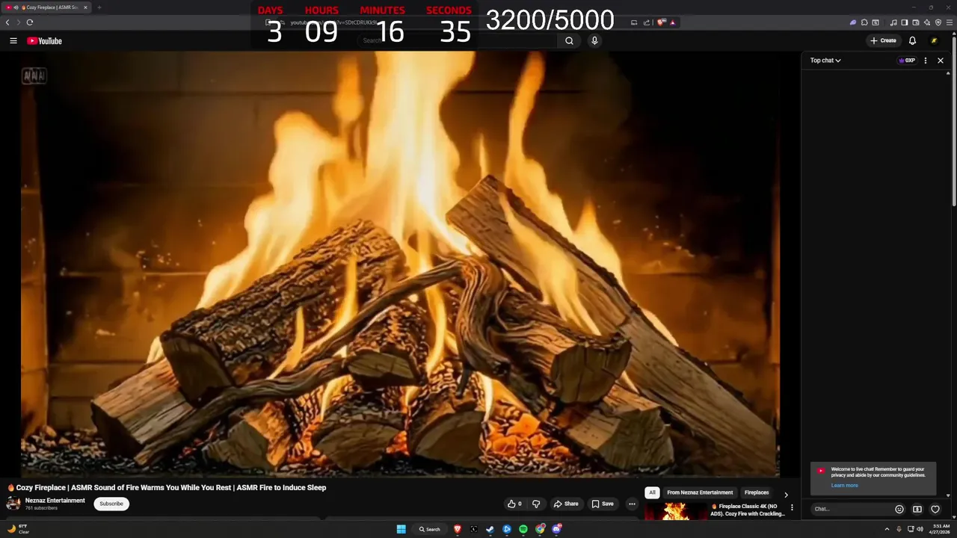Open Brave in the taskbar

pyautogui.click(x=458, y=529)
